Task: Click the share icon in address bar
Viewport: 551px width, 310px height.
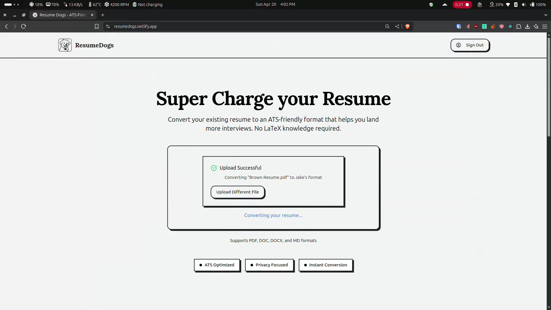Action: [x=397, y=26]
